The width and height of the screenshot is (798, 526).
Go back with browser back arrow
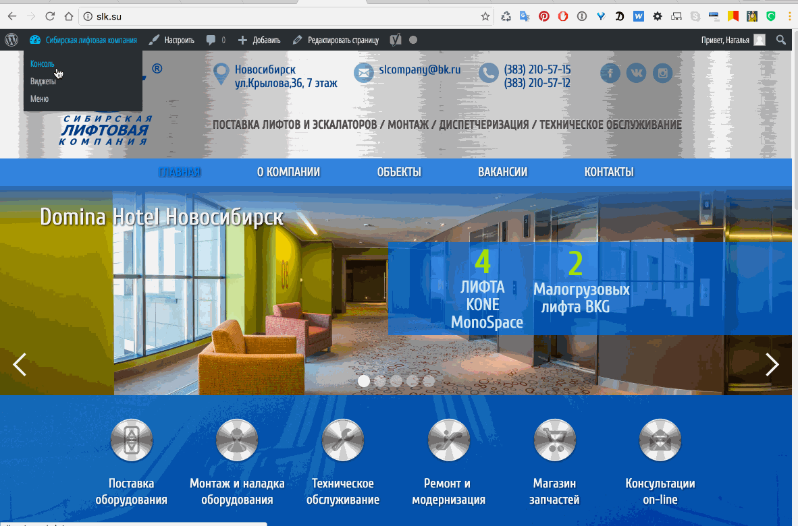11,16
